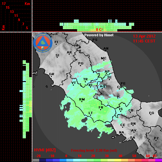The height and width of the screenshot is (162, 162).
Task: Click the 50 value on the dBZ scale
Action: pyautogui.click(x=134, y=156)
